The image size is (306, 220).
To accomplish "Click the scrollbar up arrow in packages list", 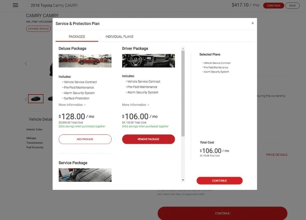I will click(x=183, y=49).
